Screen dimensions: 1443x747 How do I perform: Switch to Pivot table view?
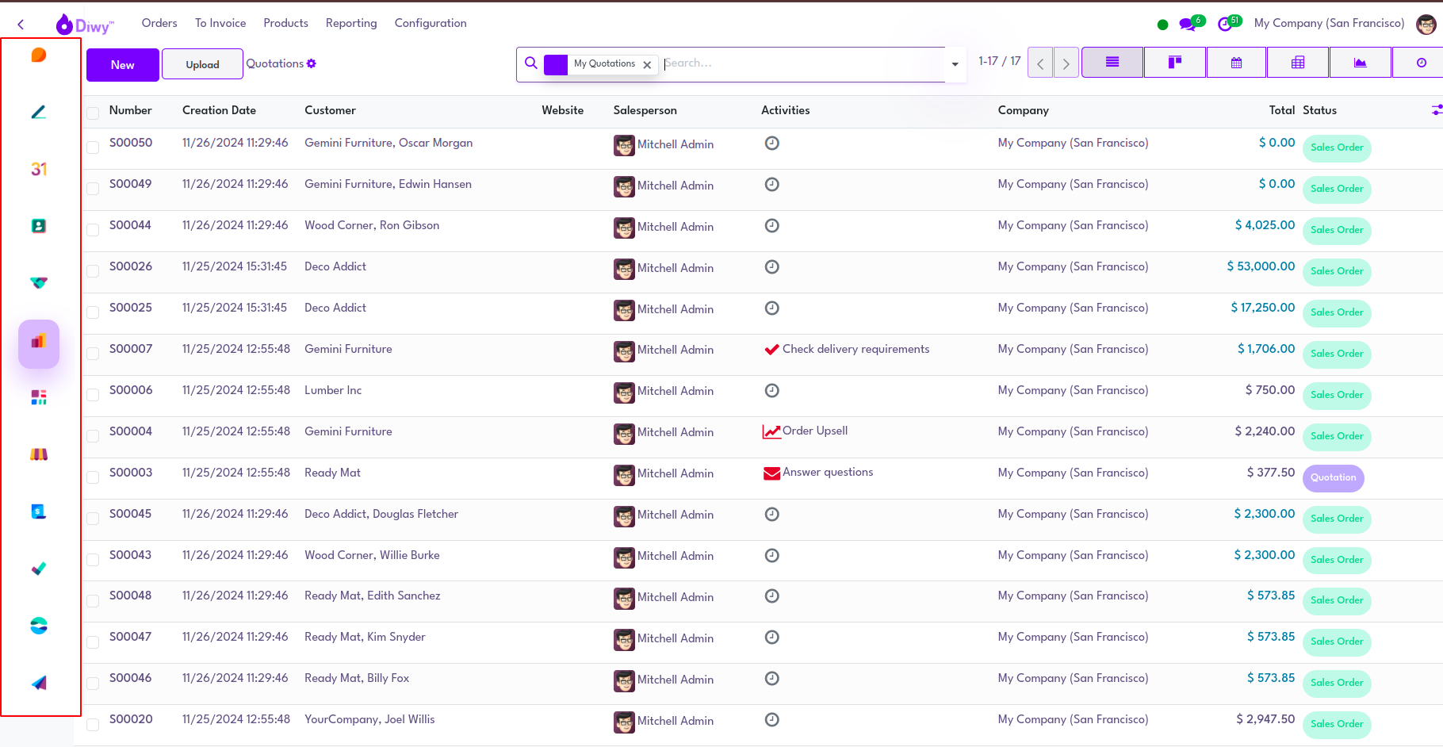(x=1298, y=63)
